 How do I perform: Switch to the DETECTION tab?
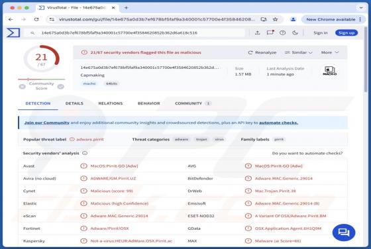[38, 103]
